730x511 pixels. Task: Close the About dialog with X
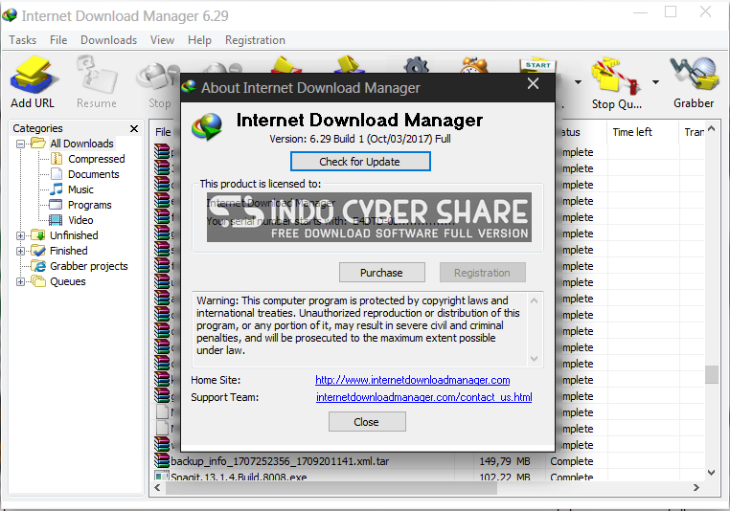coord(533,83)
